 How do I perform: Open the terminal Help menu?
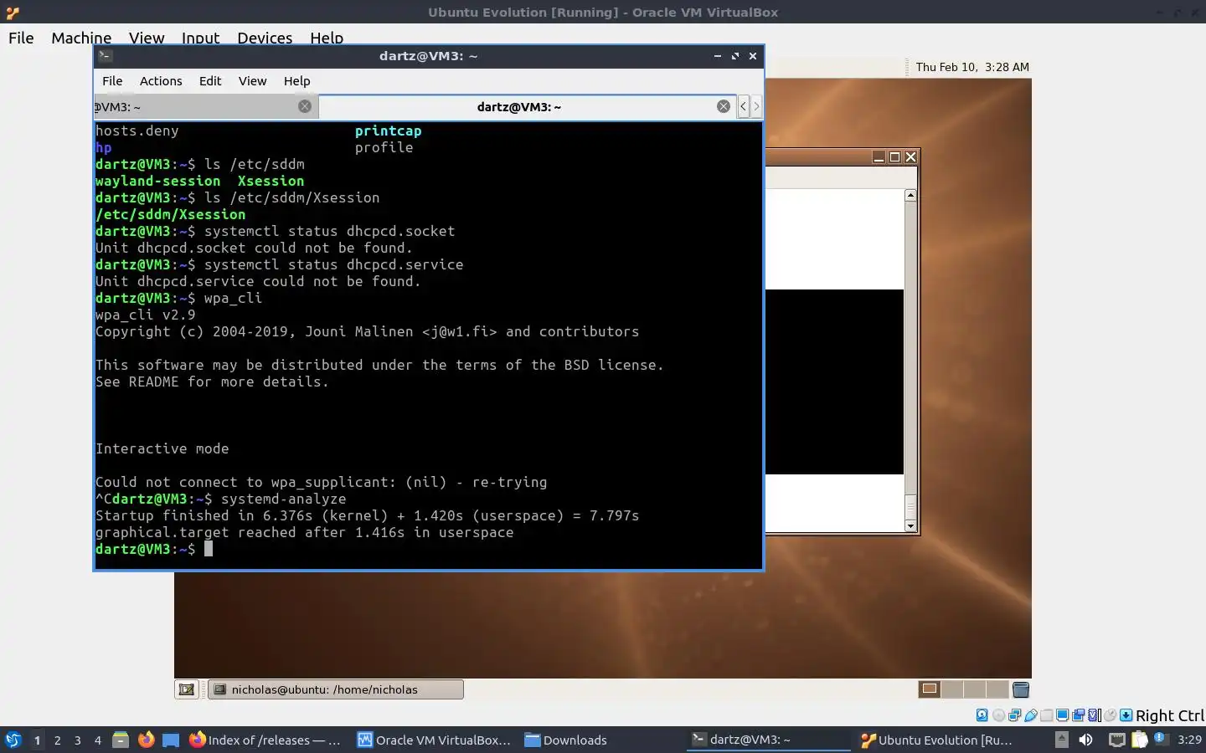(x=296, y=81)
